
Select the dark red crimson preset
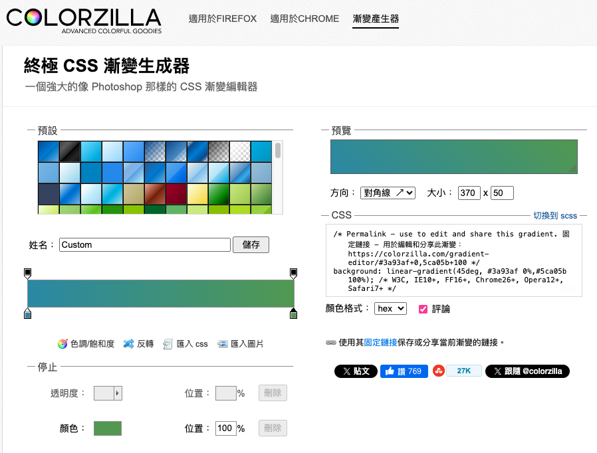click(x=176, y=194)
